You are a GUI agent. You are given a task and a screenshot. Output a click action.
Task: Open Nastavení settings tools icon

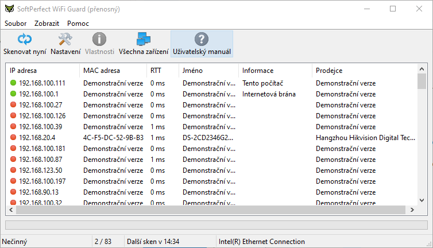tap(65, 40)
